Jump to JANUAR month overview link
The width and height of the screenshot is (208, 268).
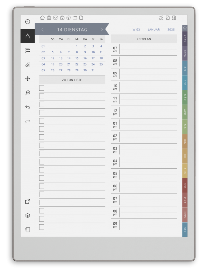[x=154, y=29]
